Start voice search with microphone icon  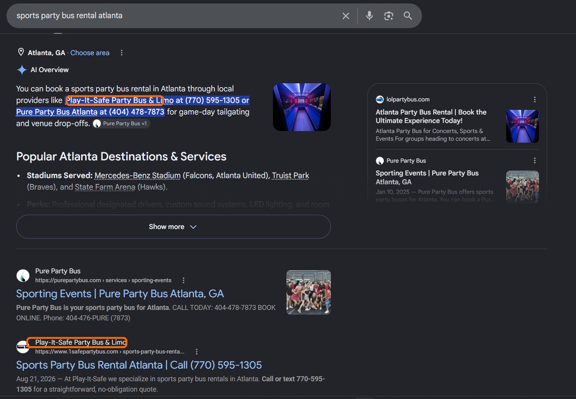tap(369, 16)
